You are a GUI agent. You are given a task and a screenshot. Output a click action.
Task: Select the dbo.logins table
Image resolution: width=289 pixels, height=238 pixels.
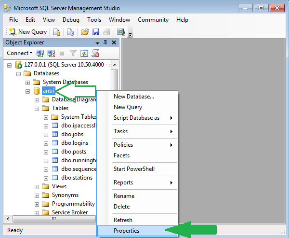click(x=75, y=143)
